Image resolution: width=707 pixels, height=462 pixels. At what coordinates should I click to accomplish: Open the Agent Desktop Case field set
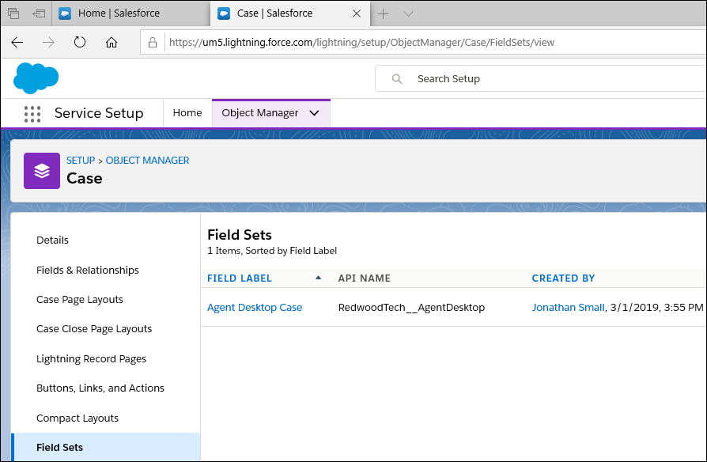(255, 308)
